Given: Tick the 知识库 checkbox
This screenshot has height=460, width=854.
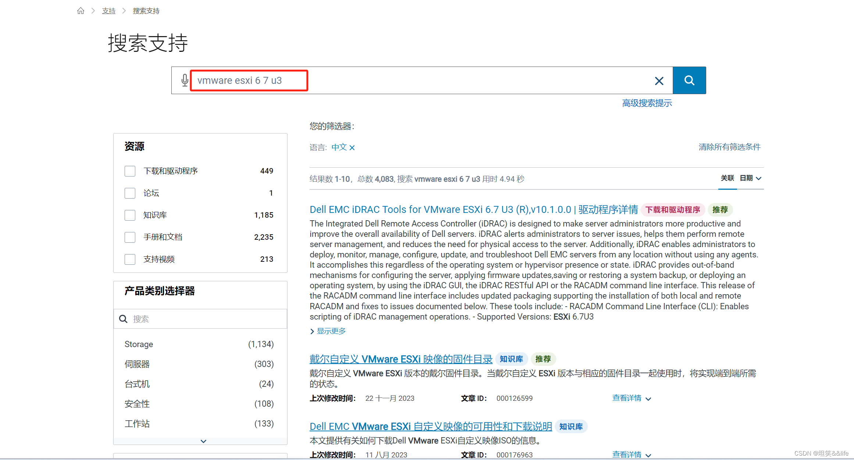Looking at the screenshot, I should pos(130,215).
